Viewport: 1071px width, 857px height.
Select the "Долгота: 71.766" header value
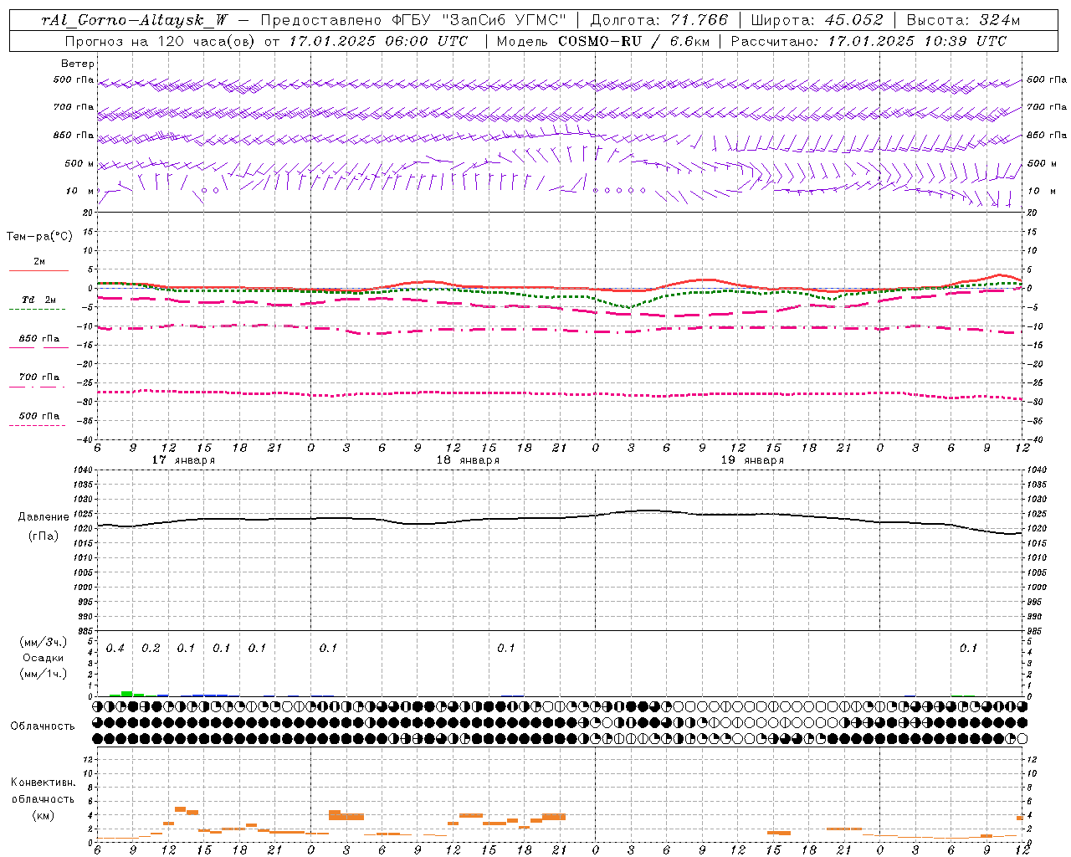pos(659,20)
